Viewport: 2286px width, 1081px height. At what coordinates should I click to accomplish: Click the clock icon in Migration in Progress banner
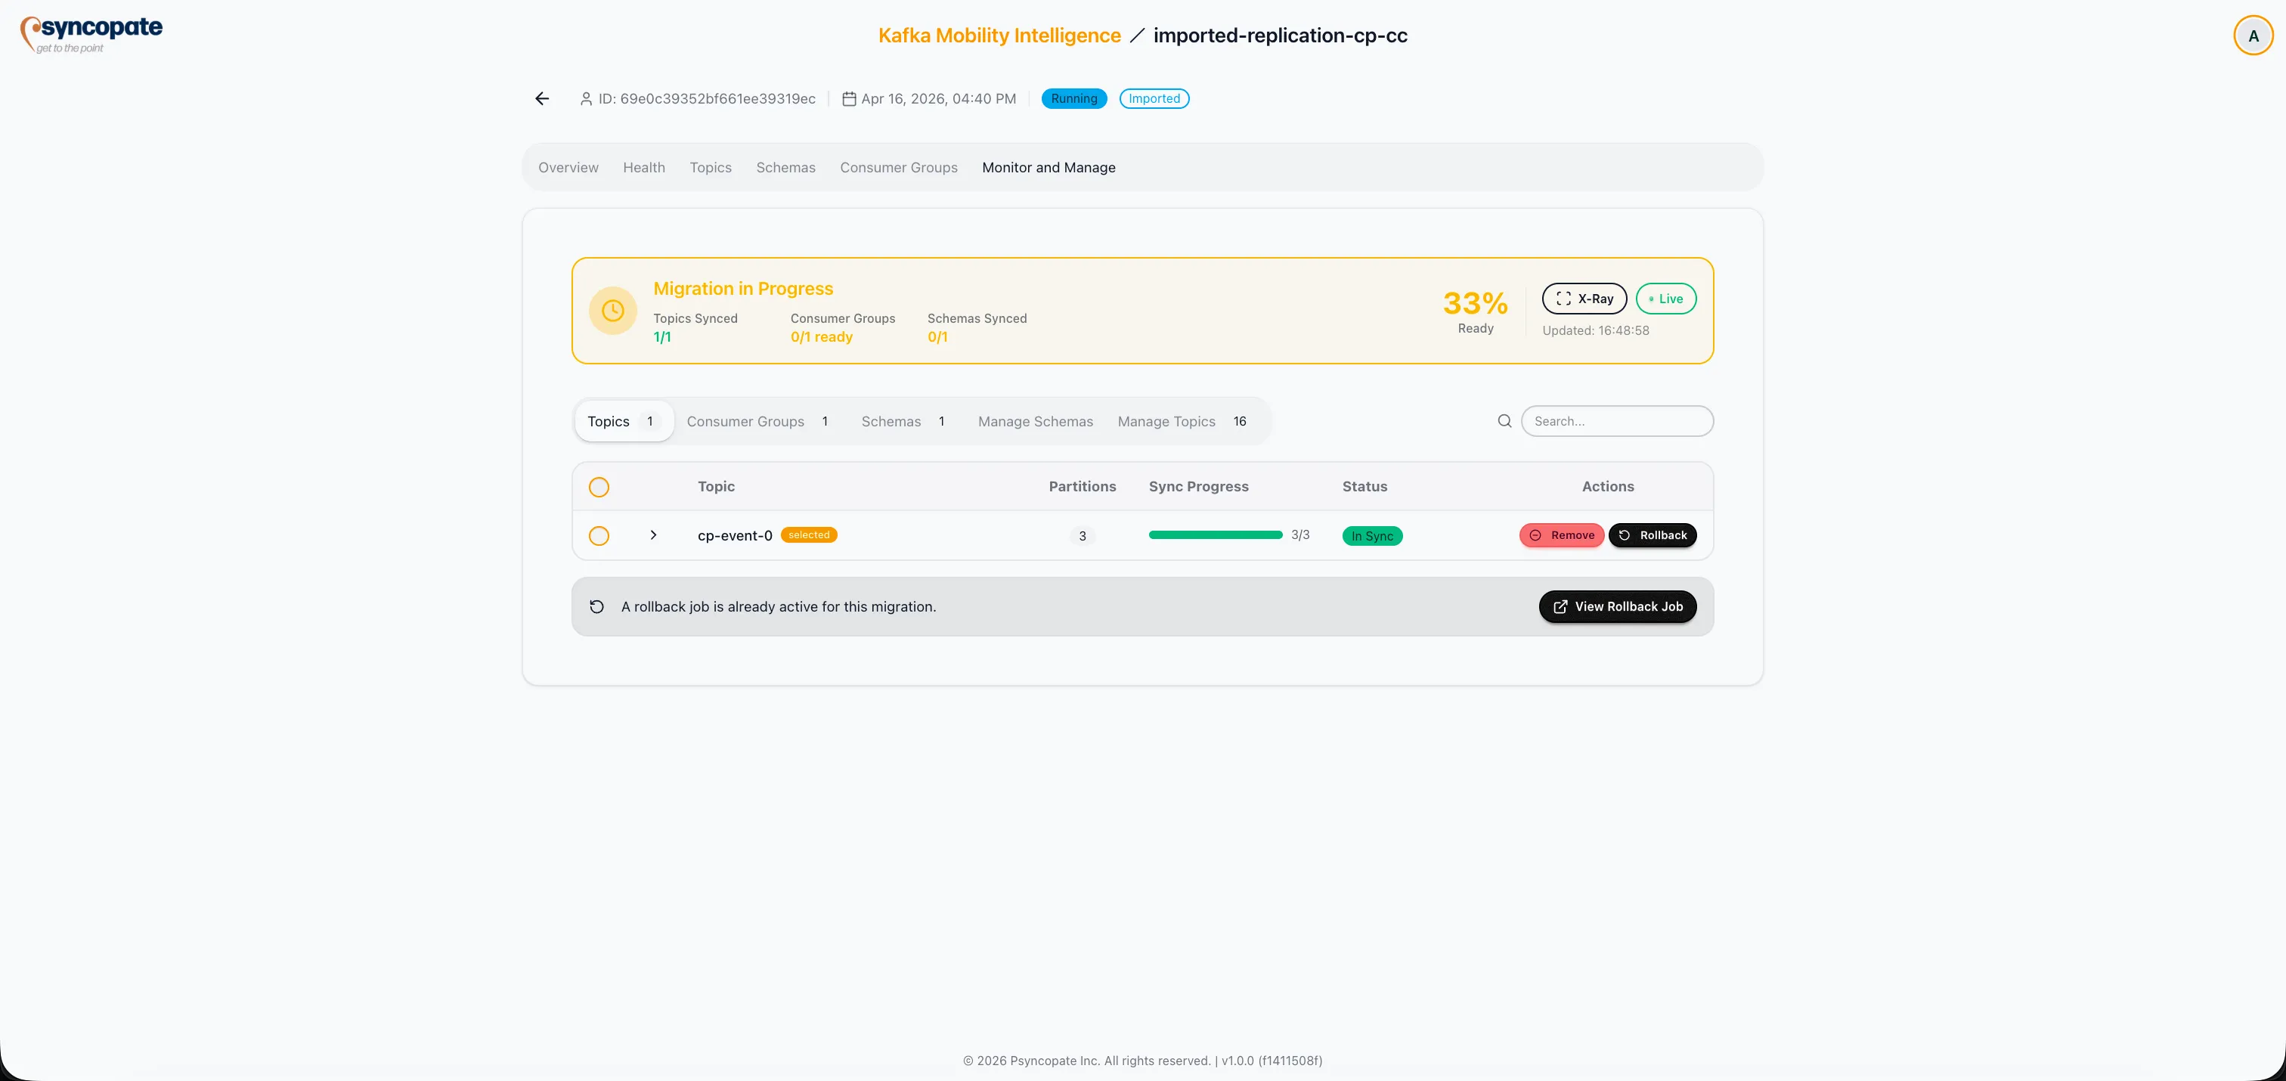click(613, 311)
